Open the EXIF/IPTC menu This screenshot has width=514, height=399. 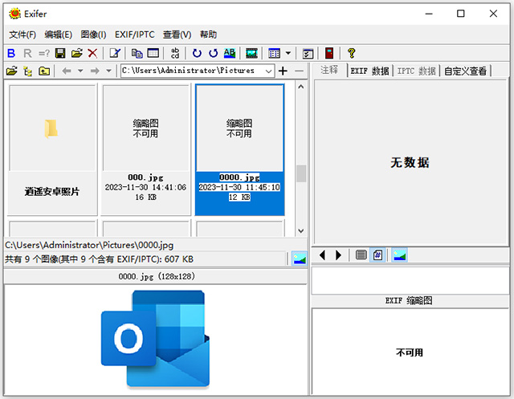pos(135,35)
